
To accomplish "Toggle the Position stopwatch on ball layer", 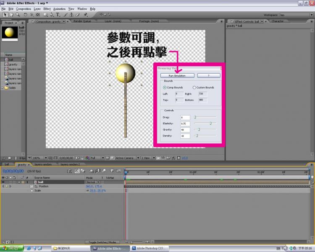I will (31, 186).
